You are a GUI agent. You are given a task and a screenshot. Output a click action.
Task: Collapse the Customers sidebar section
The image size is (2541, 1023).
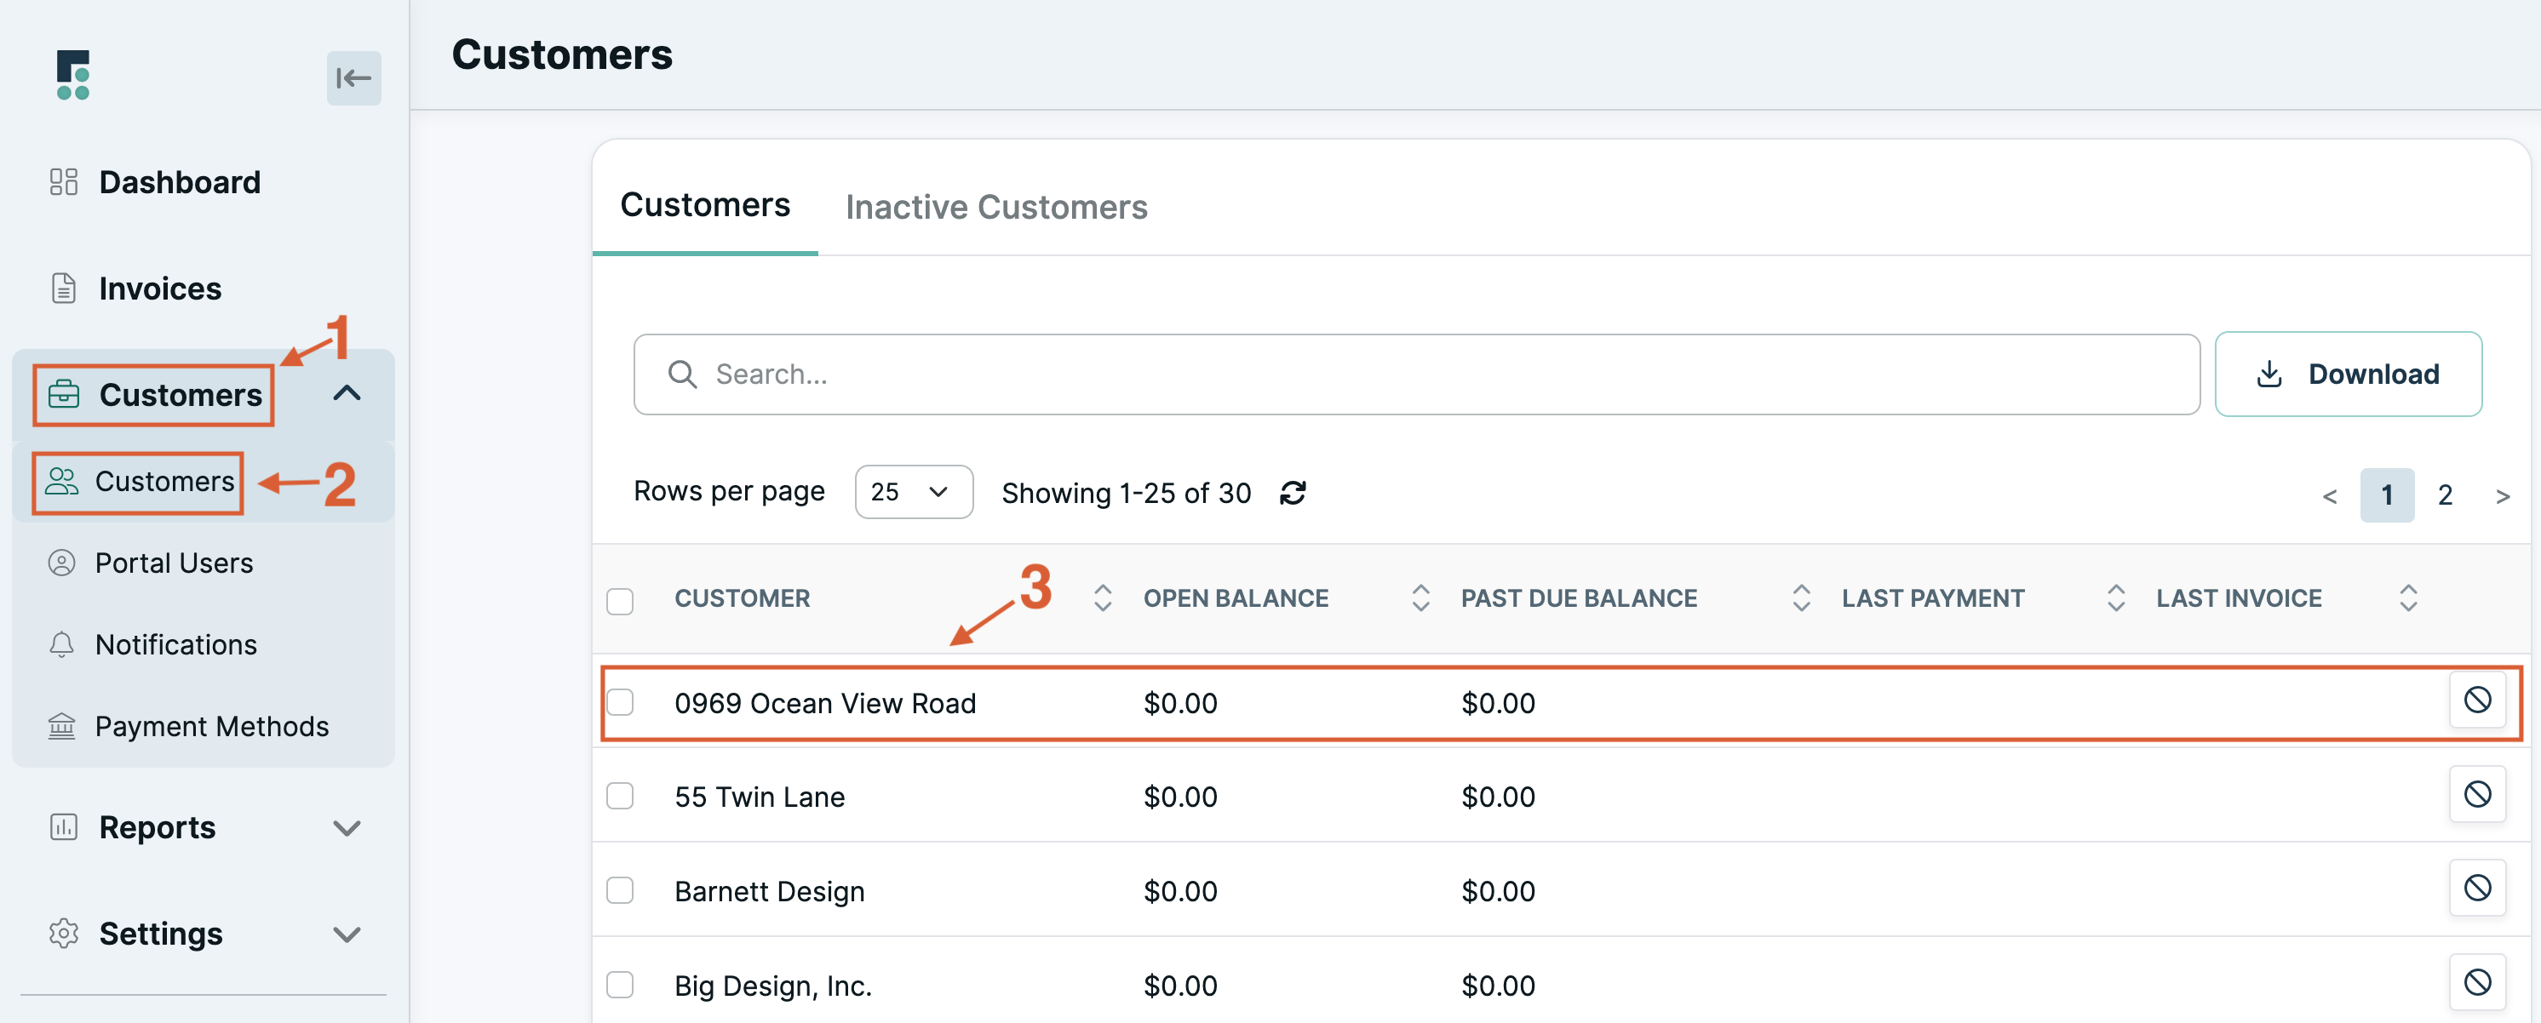pos(347,394)
